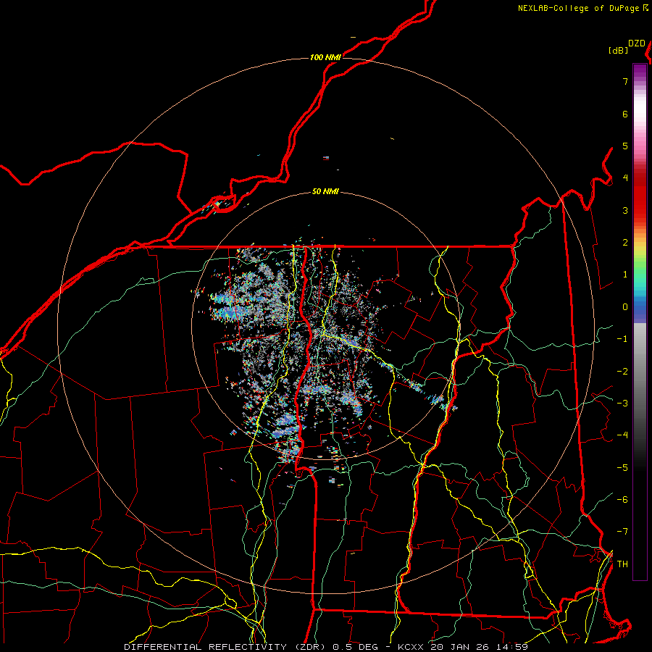Click the TH label on color scale
The width and height of the screenshot is (652, 652).
click(x=622, y=564)
